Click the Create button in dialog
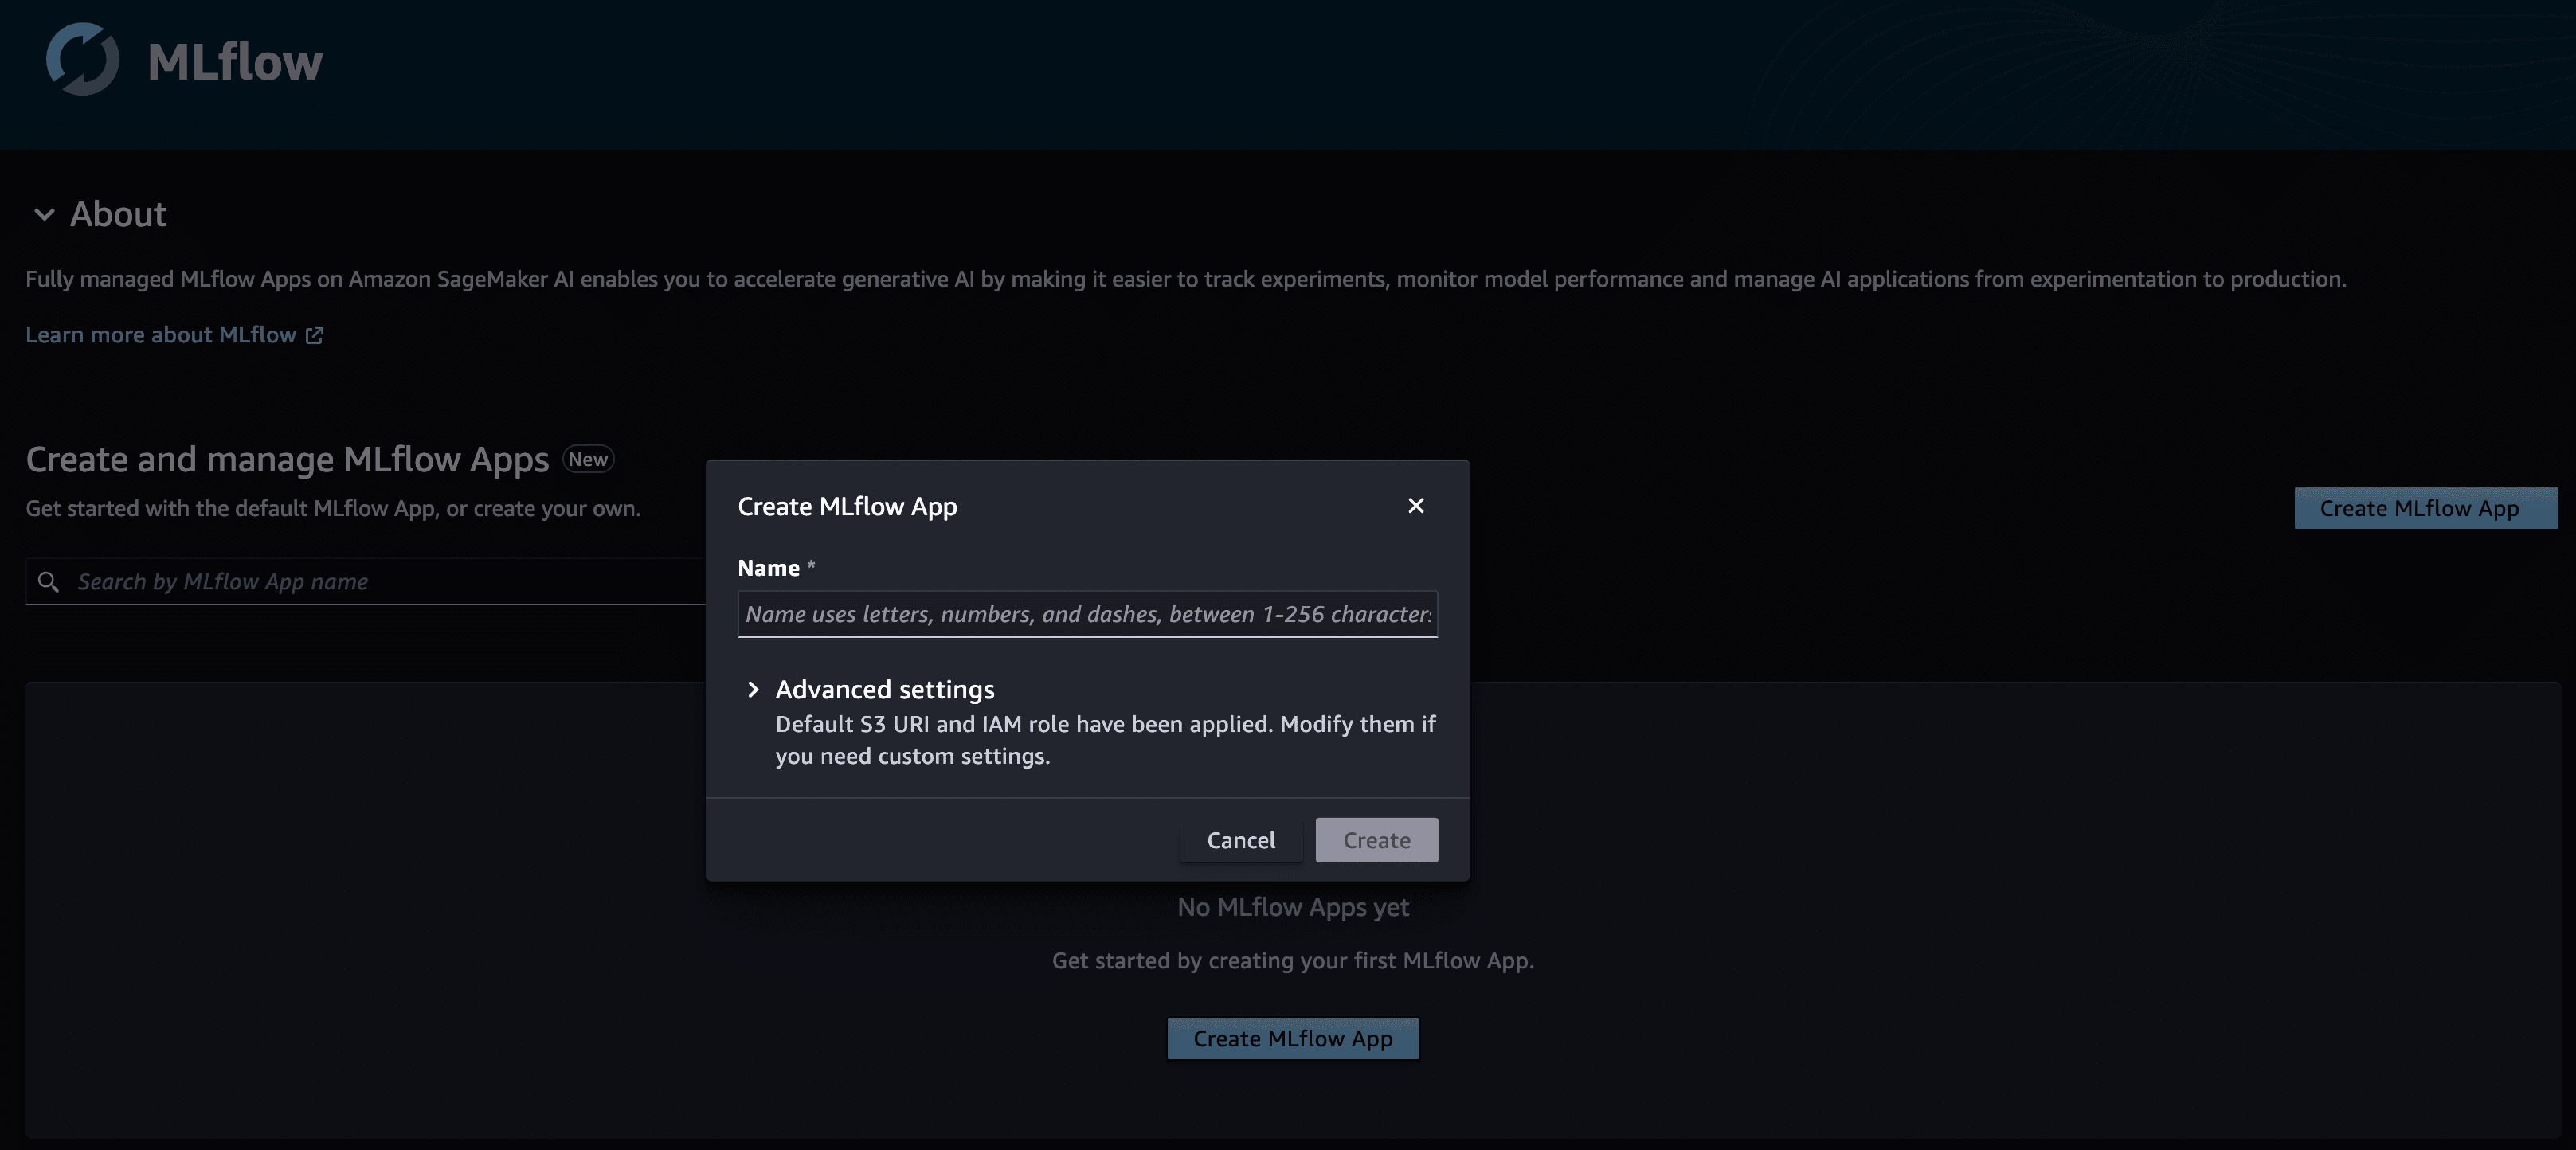2576x1150 pixels. pyautogui.click(x=1377, y=840)
